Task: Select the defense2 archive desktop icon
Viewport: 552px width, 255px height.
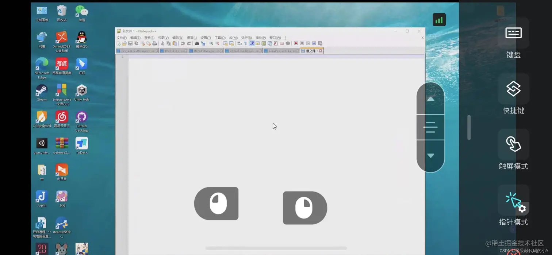Action: pos(62,146)
